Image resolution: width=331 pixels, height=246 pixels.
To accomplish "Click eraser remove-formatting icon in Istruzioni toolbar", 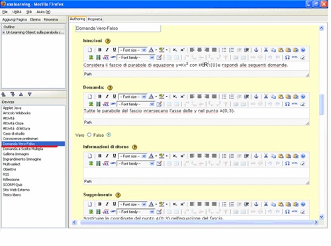I will click(x=303, y=58).
